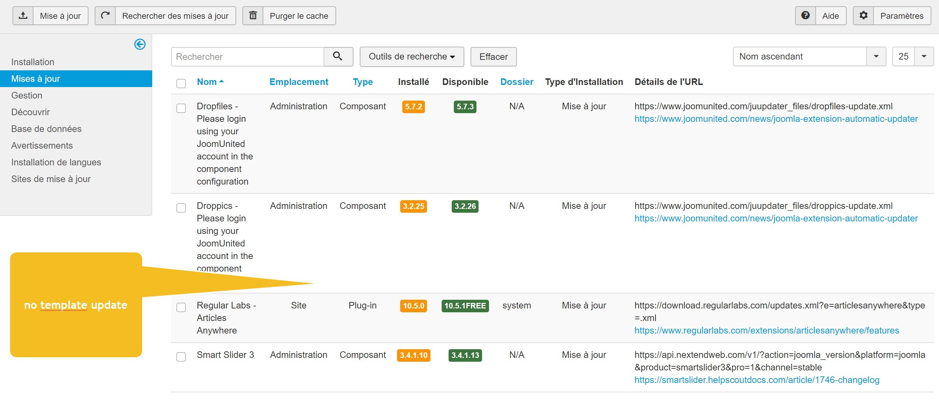
Task: Click the magnifying glass search icon
Action: point(338,56)
